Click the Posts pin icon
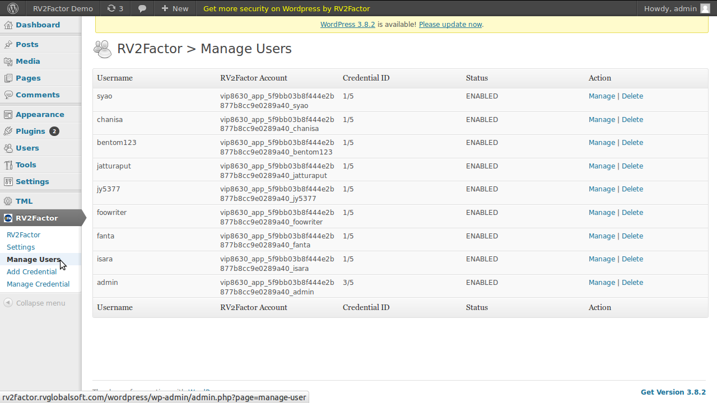717x403 pixels. pos(8,44)
